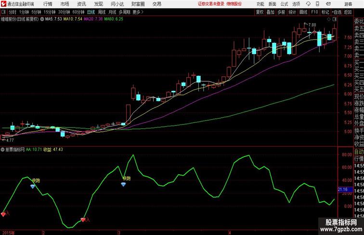The width and height of the screenshot is (364, 235).
Task: Click AA: 10.71 indicator value
Action: [x=34, y=150]
